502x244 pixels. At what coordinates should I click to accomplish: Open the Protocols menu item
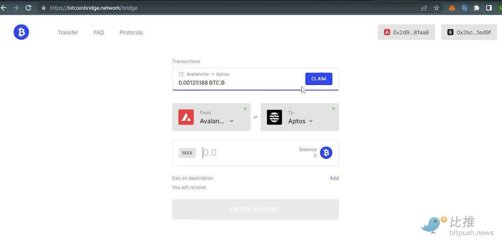pyautogui.click(x=131, y=33)
